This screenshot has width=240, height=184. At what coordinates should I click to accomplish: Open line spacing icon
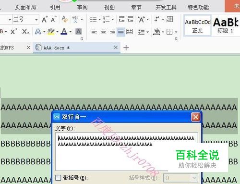click(142, 32)
